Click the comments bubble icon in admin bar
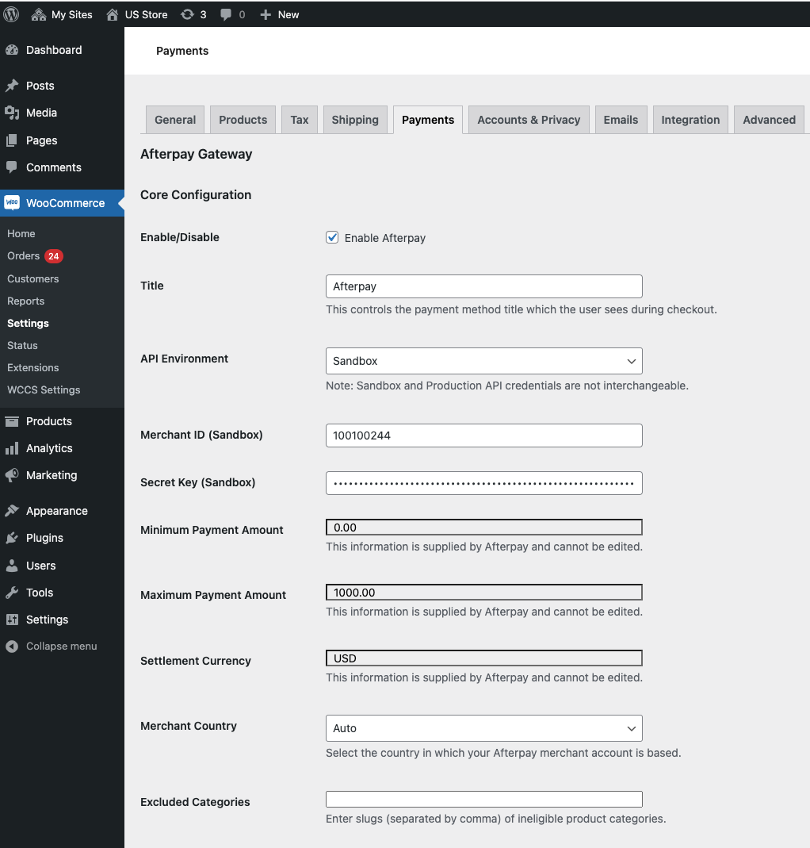The height and width of the screenshot is (848, 810). point(226,14)
